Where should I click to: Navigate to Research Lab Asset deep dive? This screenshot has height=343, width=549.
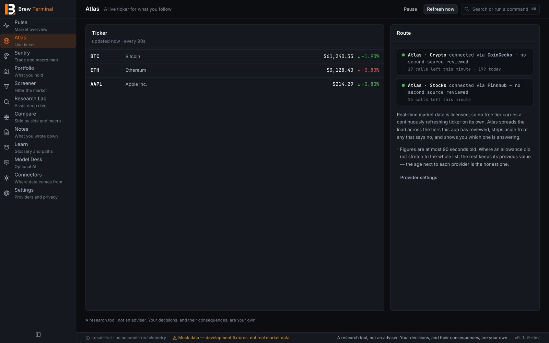point(38,102)
